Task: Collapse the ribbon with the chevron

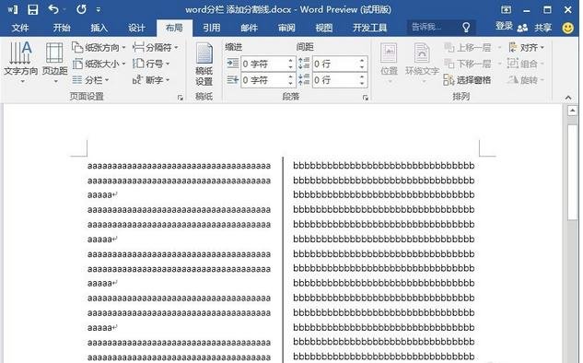Action: 568,98
